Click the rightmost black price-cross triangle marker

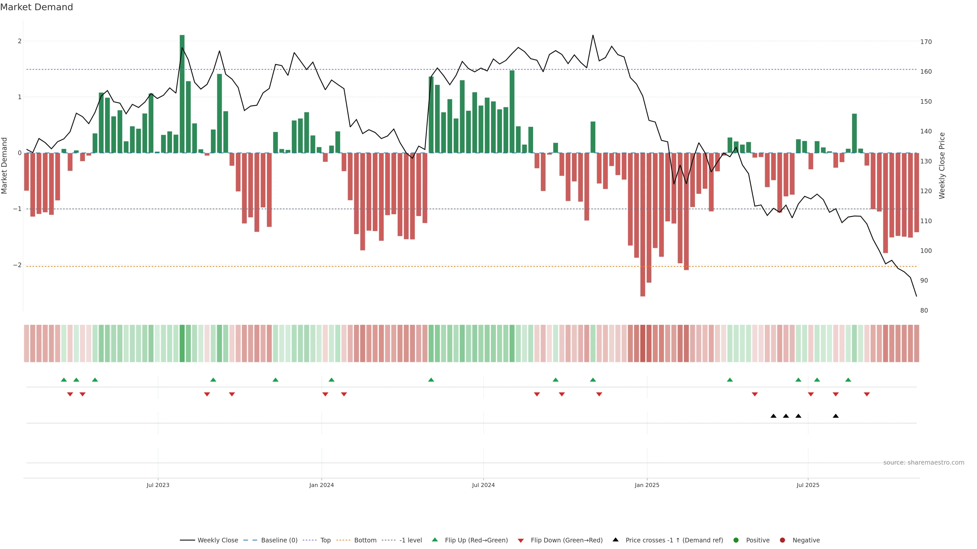coord(836,416)
